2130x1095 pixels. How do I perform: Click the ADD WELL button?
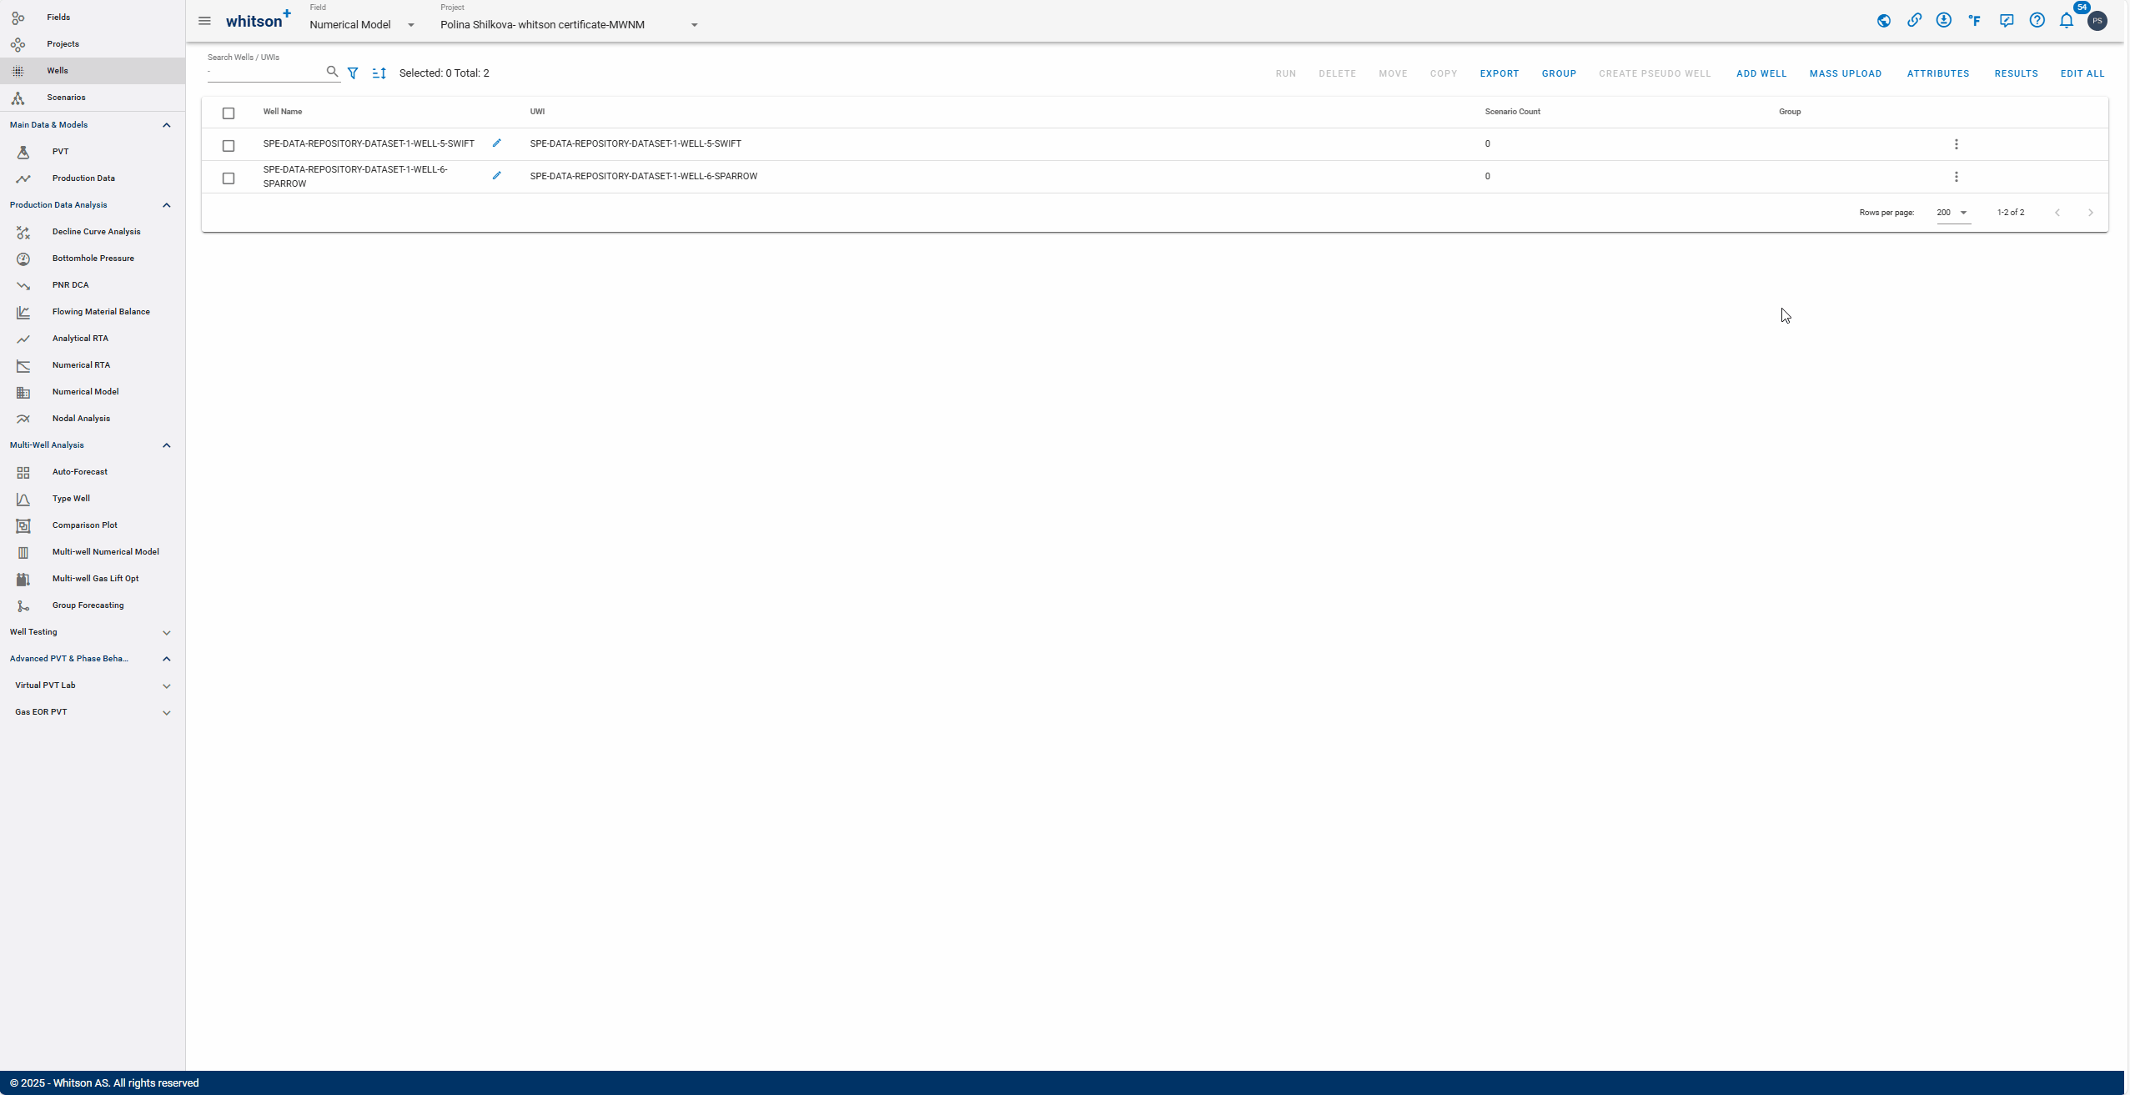pyautogui.click(x=1761, y=73)
